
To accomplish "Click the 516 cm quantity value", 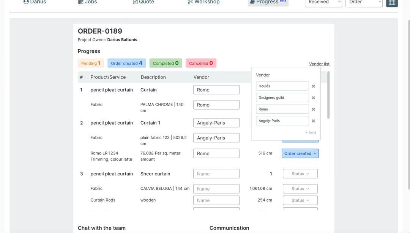I will click(x=265, y=153).
